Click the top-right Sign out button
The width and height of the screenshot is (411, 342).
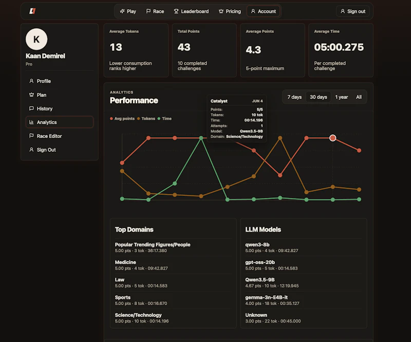tap(353, 11)
